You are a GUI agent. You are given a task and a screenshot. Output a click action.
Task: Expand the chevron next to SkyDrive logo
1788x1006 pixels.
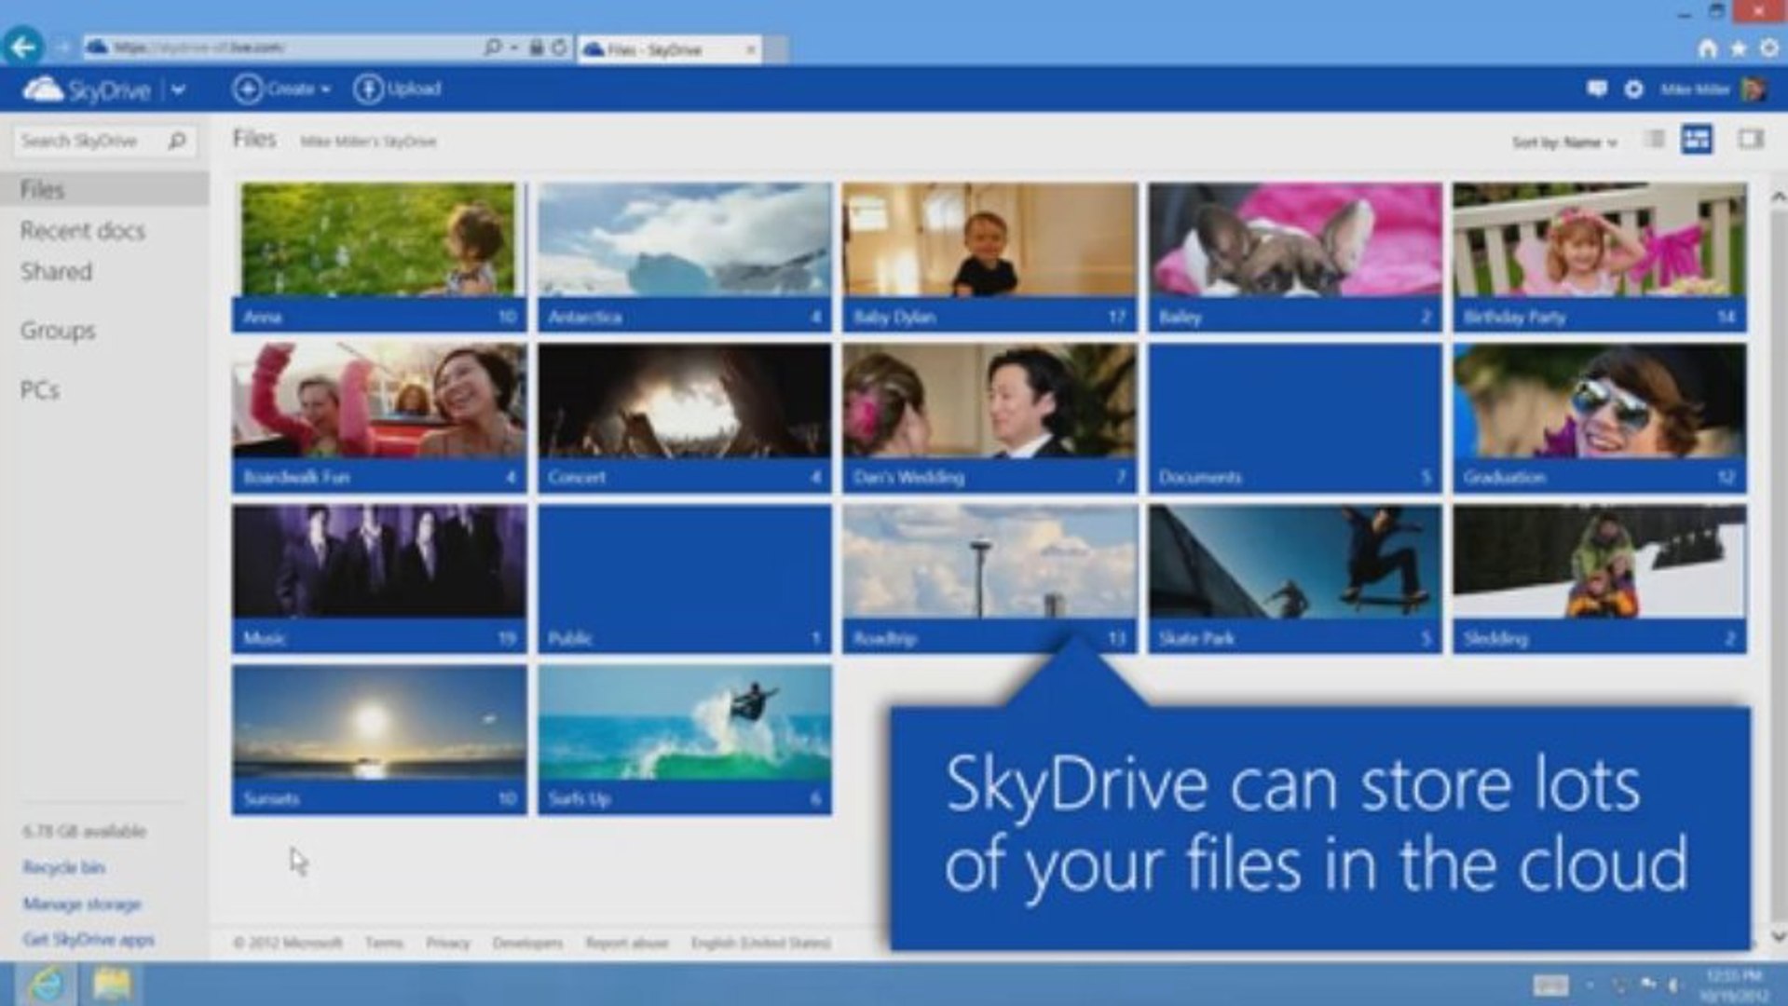click(x=176, y=89)
